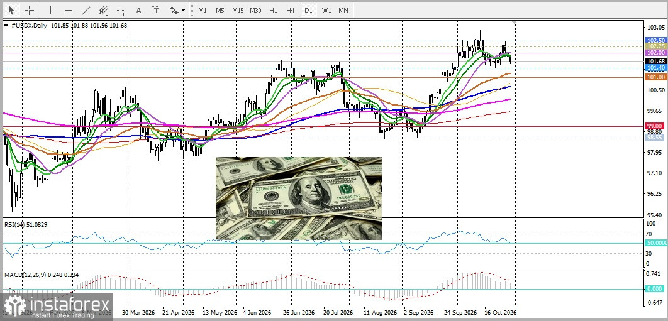The width and height of the screenshot is (668, 321).
Task: Select the 102.50 price level label
Action: pos(655,40)
